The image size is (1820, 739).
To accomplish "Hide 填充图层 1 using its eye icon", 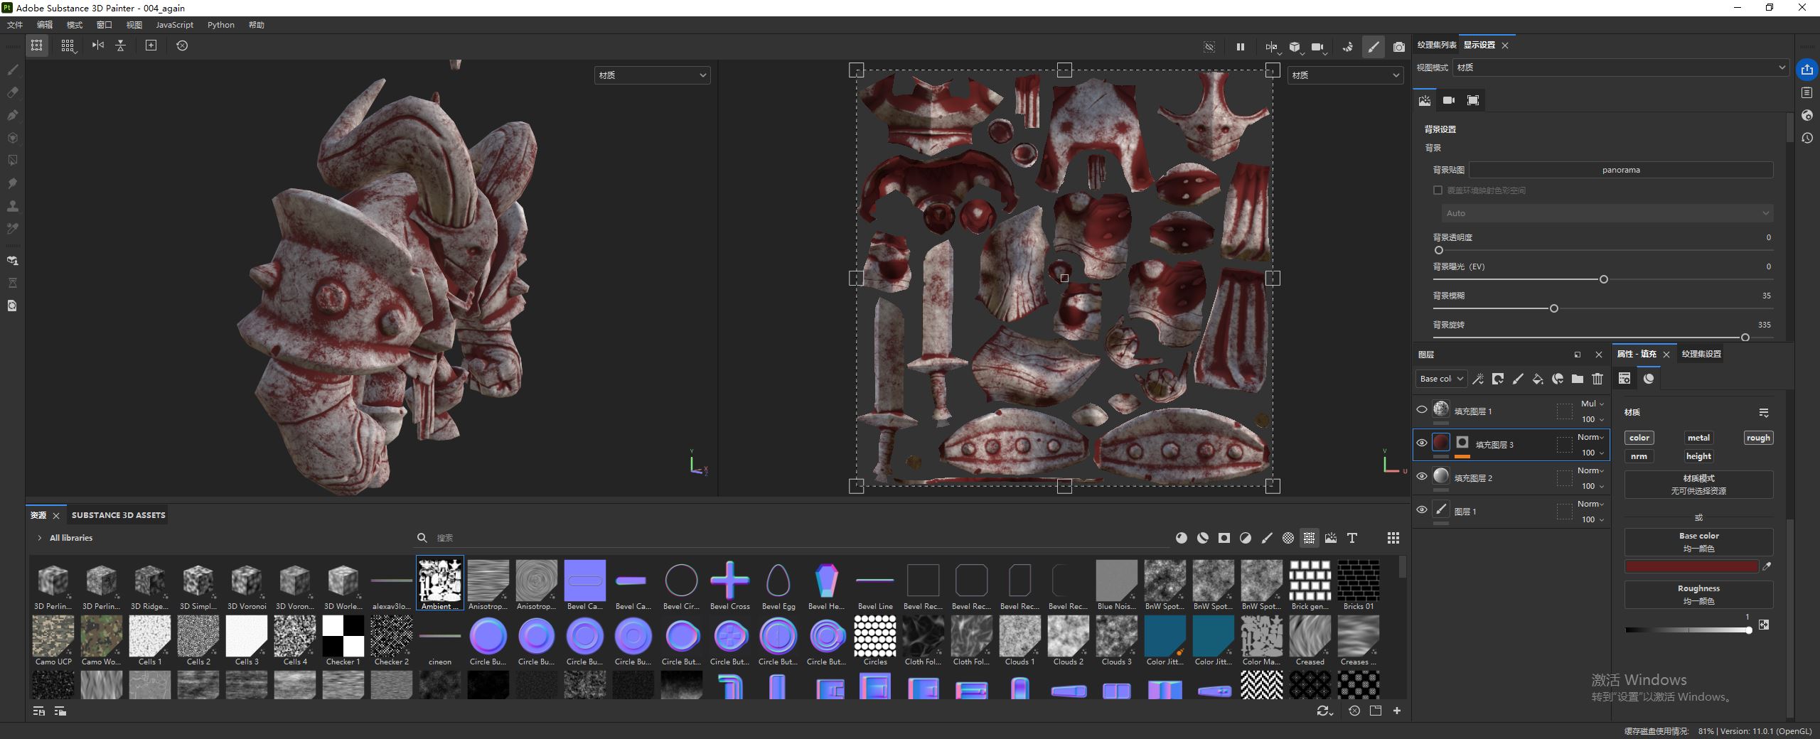I will (1421, 409).
